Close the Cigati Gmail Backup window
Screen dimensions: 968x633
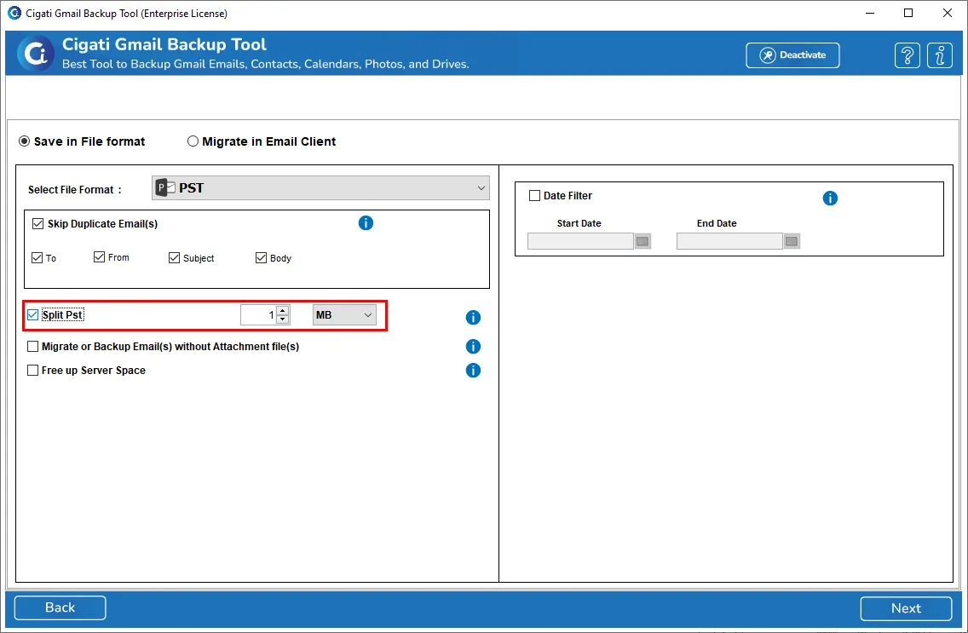[x=947, y=13]
